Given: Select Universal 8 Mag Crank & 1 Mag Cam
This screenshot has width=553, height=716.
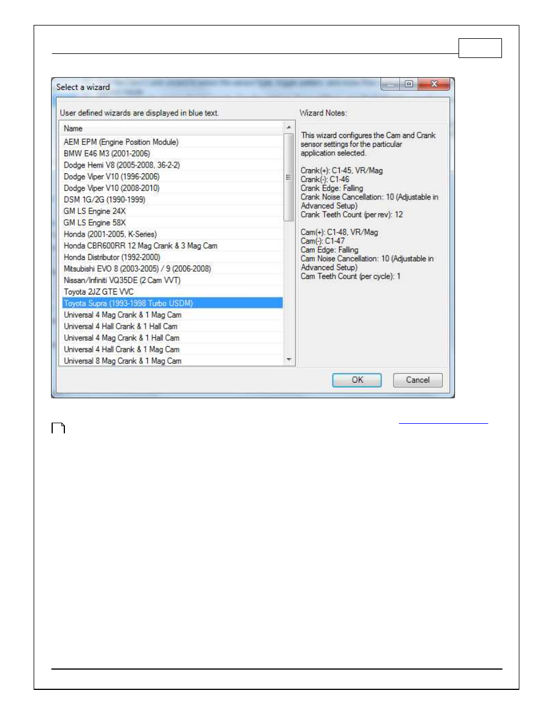Looking at the screenshot, I should [x=172, y=361].
